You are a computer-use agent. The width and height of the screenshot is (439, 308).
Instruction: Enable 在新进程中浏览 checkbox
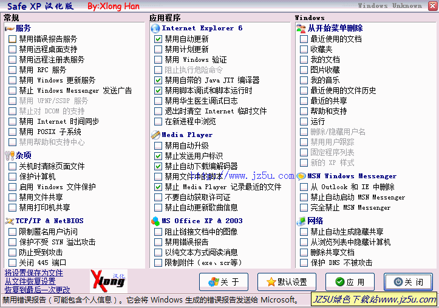(158, 122)
